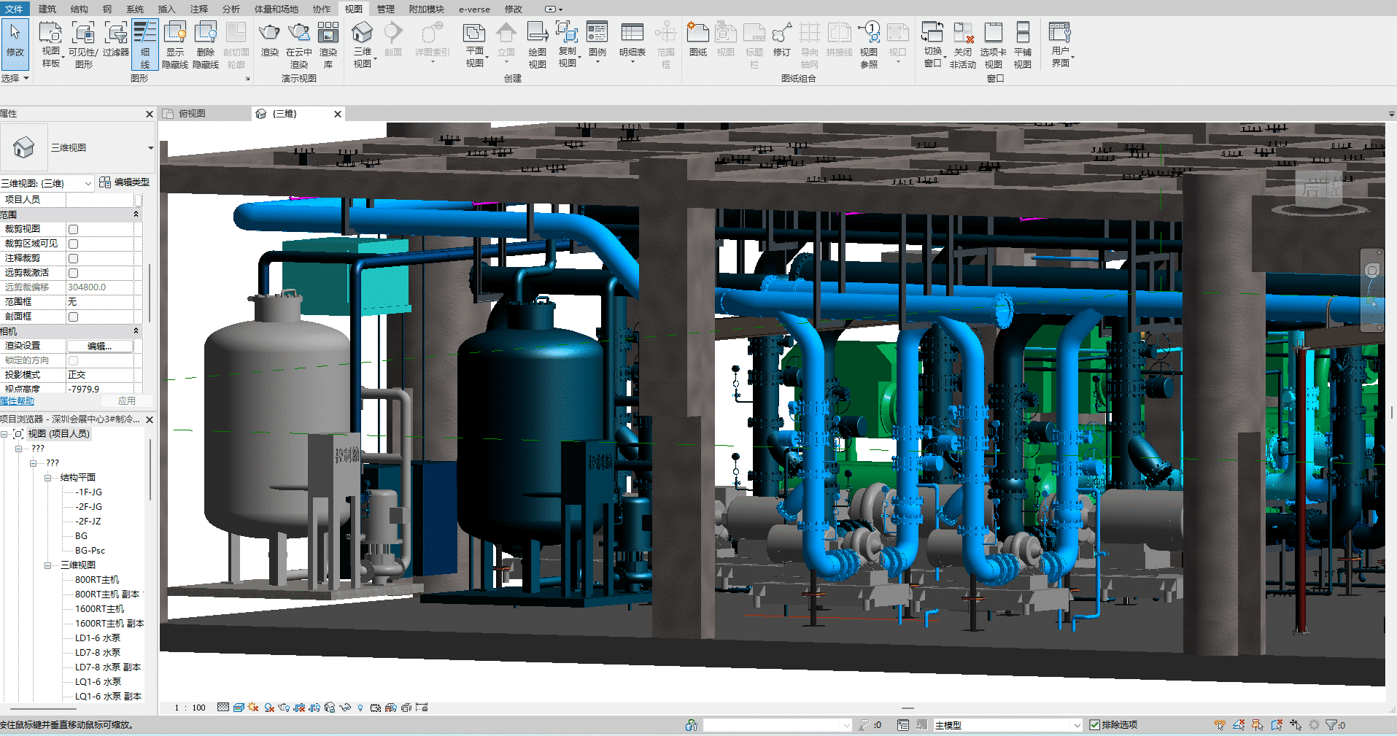
Task: Open 切换窗口 switch windows
Action: pyautogui.click(x=933, y=44)
